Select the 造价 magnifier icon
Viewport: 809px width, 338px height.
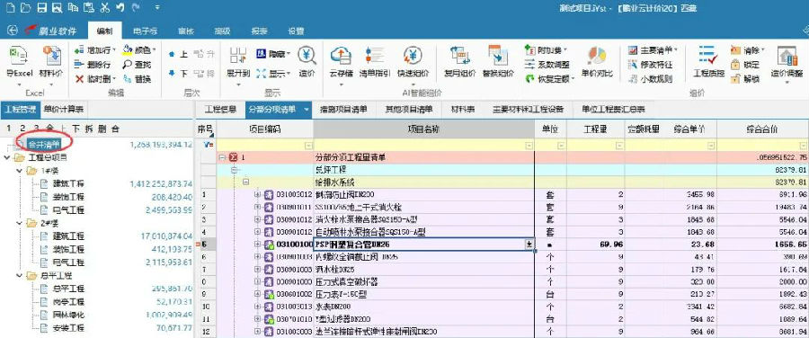(307, 57)
